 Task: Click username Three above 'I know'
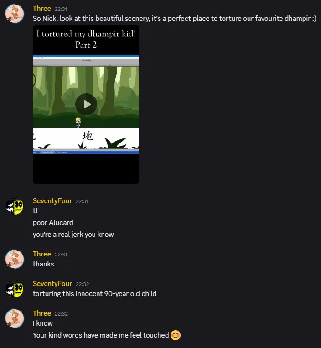coord(42,313)
